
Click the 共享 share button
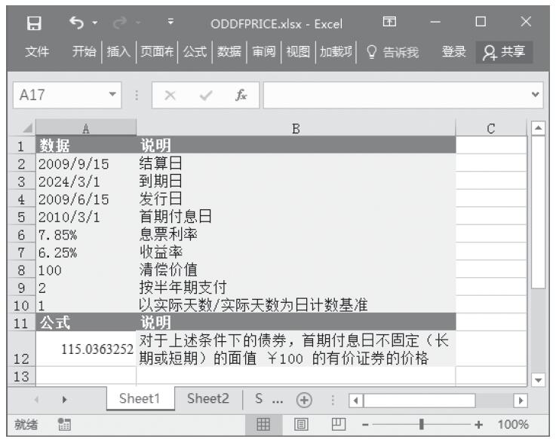click(507, 52)
